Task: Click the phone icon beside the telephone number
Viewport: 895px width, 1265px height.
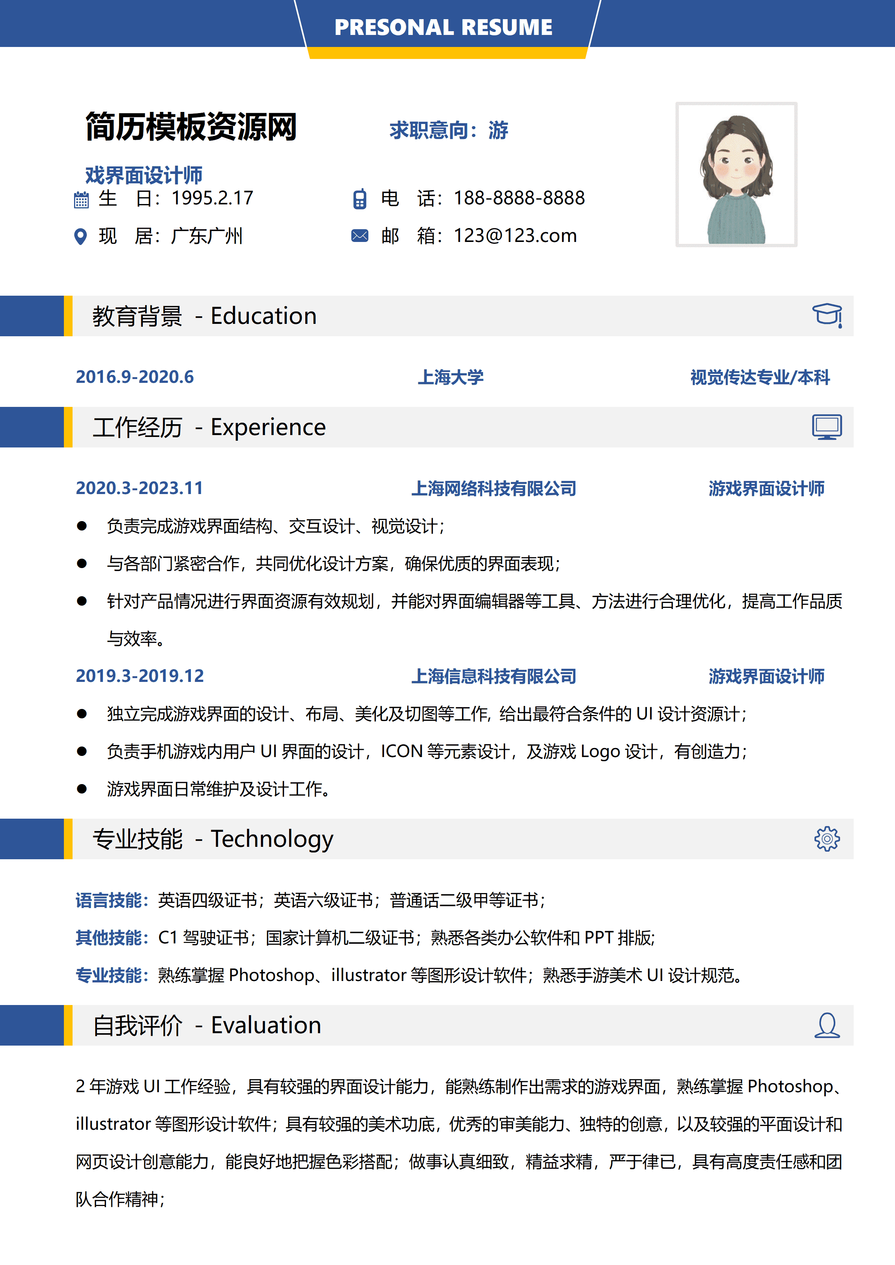Action: coord(361,199)
